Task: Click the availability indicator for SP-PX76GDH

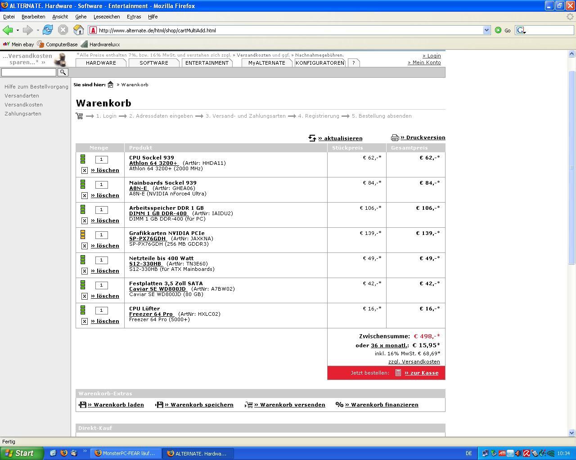Action: pos(83,234)
